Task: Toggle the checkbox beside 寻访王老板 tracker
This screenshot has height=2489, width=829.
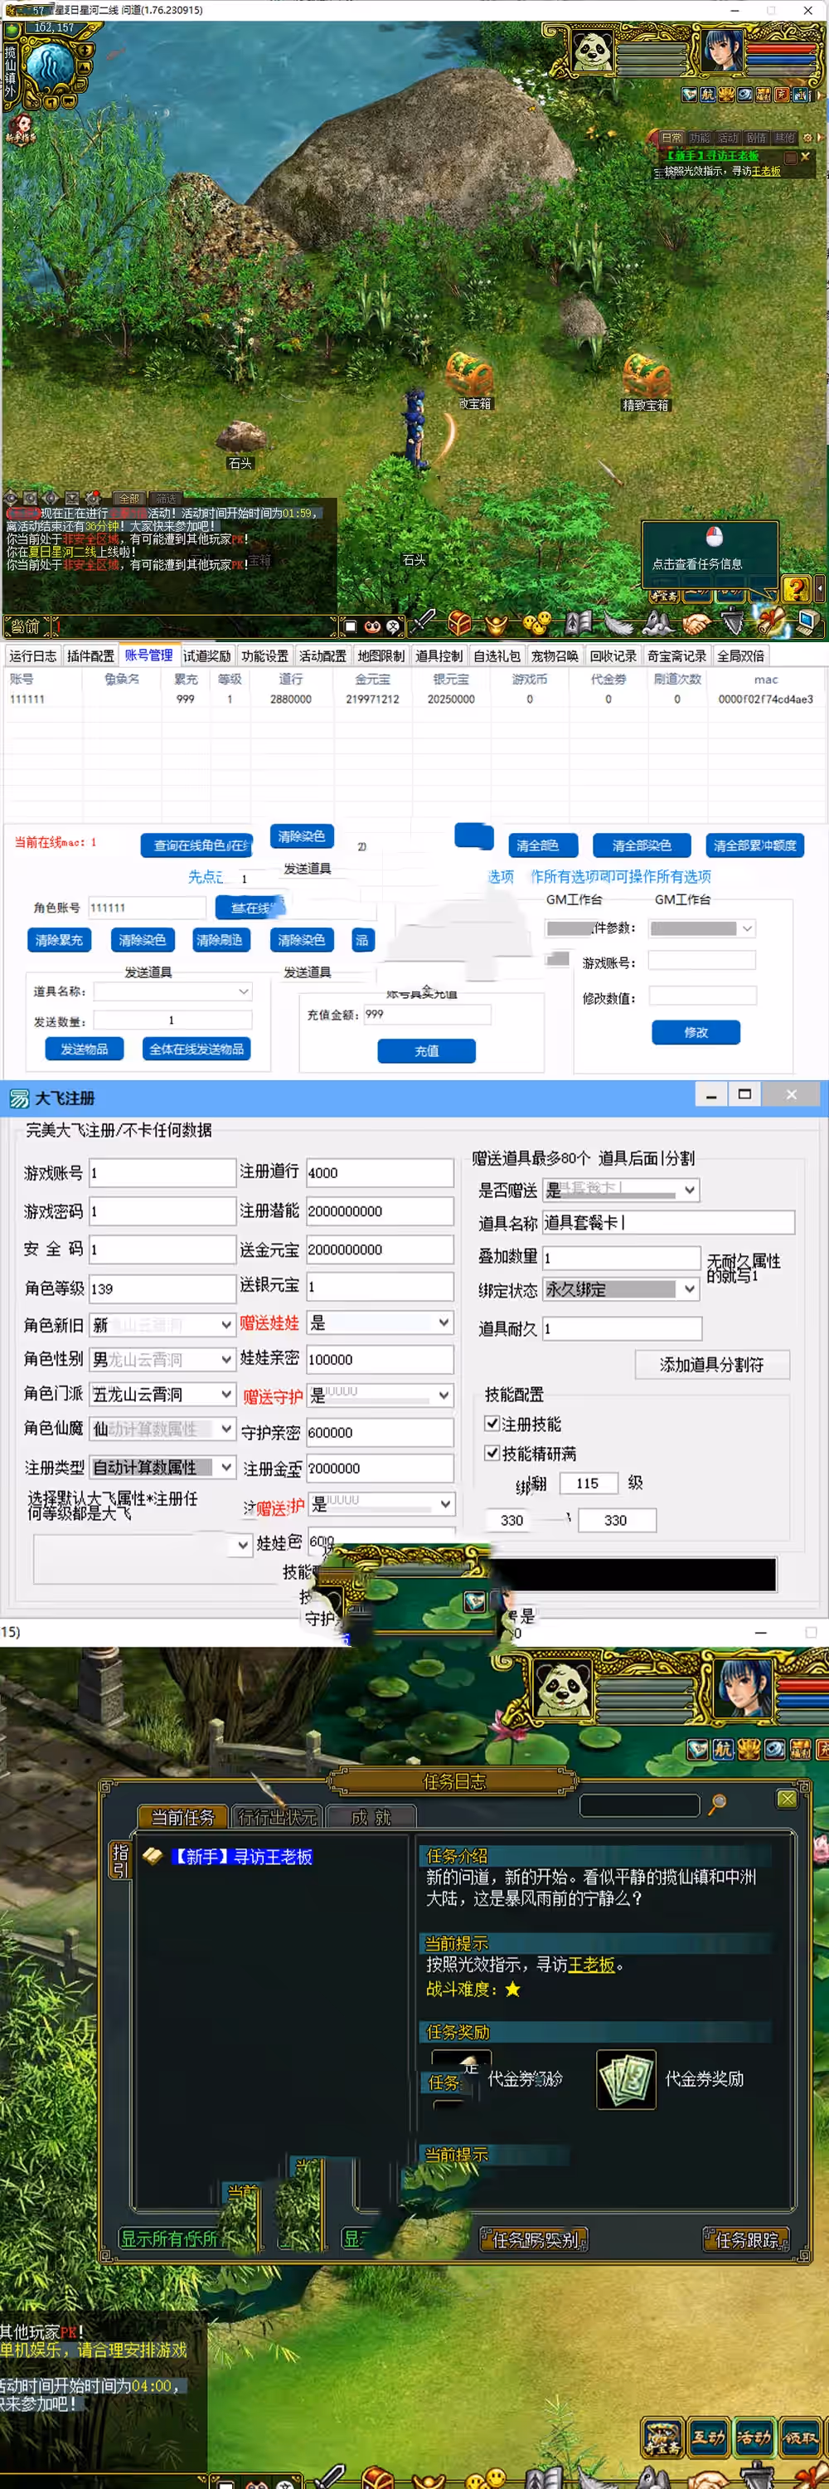Action: 790,157
